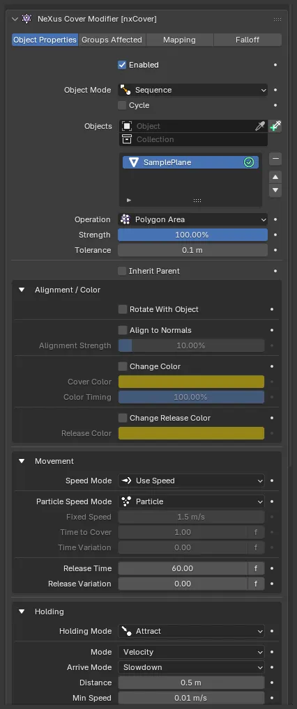297x709 pixels.
Task: Click the Release Variation frames unit button
Action: 256,584
